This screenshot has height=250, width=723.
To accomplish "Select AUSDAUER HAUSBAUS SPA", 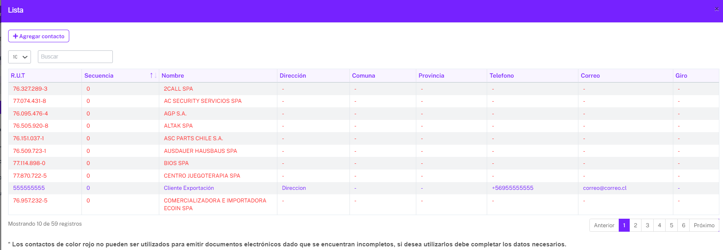I will (200, 151).
